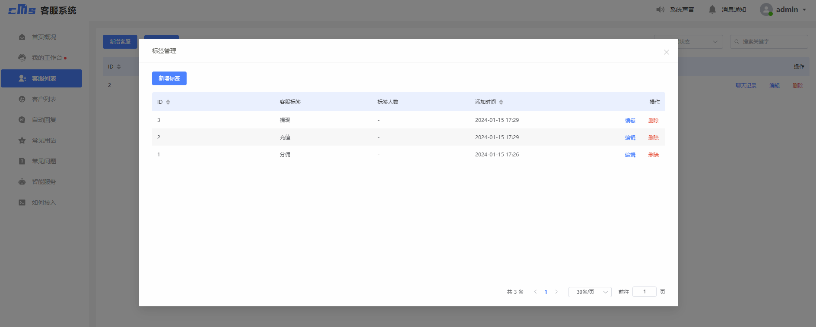Click the admin avatar icon
Screen dimensions: 816x327
pos(766,9)
